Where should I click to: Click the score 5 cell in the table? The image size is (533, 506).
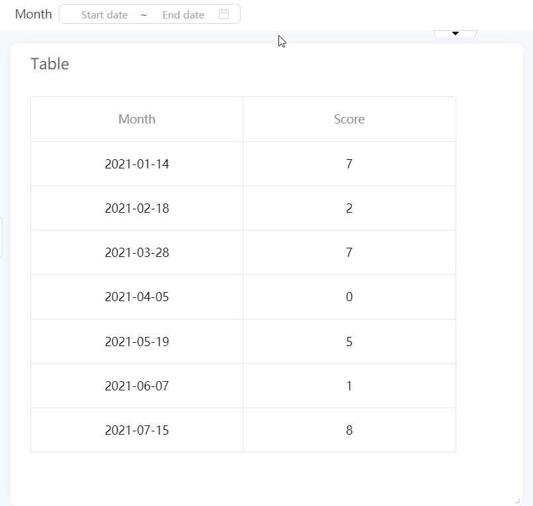tap(349, 342)
